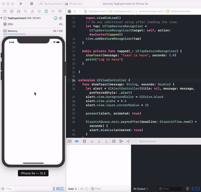Click the Memory usage bar graph
Image resolution: width=201 pixels, height=192 pixels.
point(14,34)
